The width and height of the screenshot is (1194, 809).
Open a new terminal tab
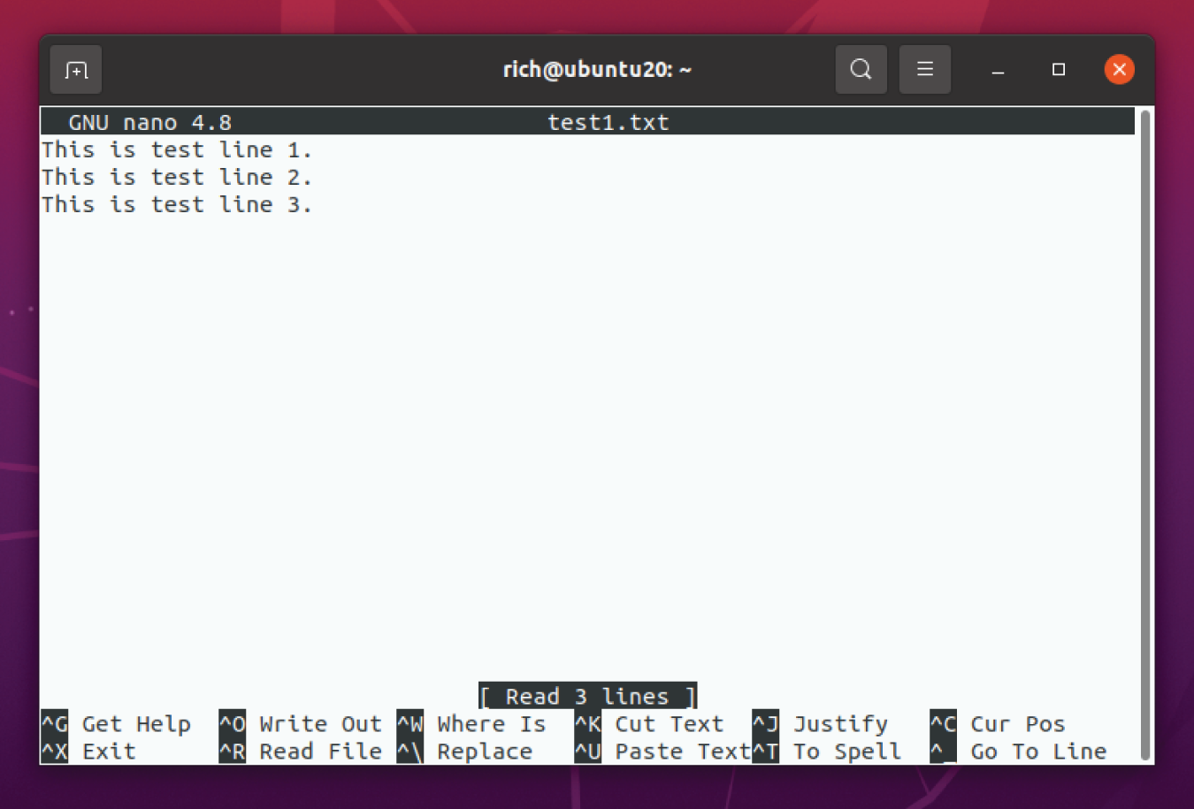[x=76, y=70]
